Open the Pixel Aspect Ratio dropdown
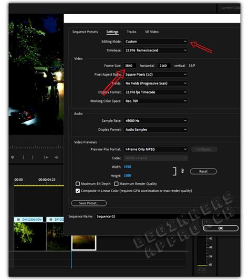This screenshot has height=280, width=249. pyautogui.click(x=155, y=75)
